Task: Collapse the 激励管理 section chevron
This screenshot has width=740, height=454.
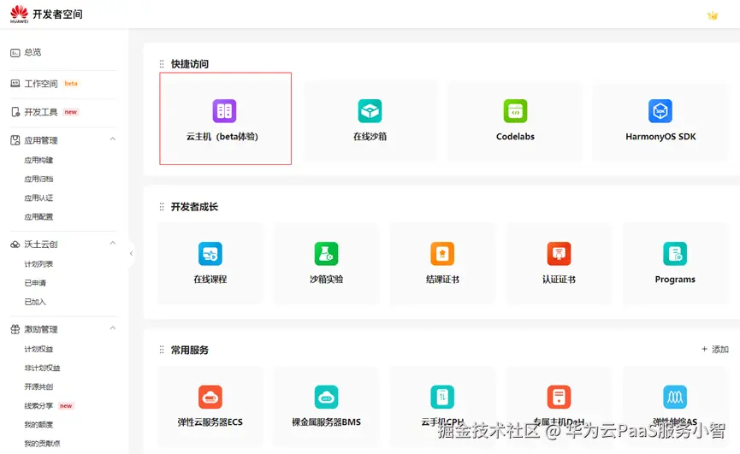Action: pos(113,327)
